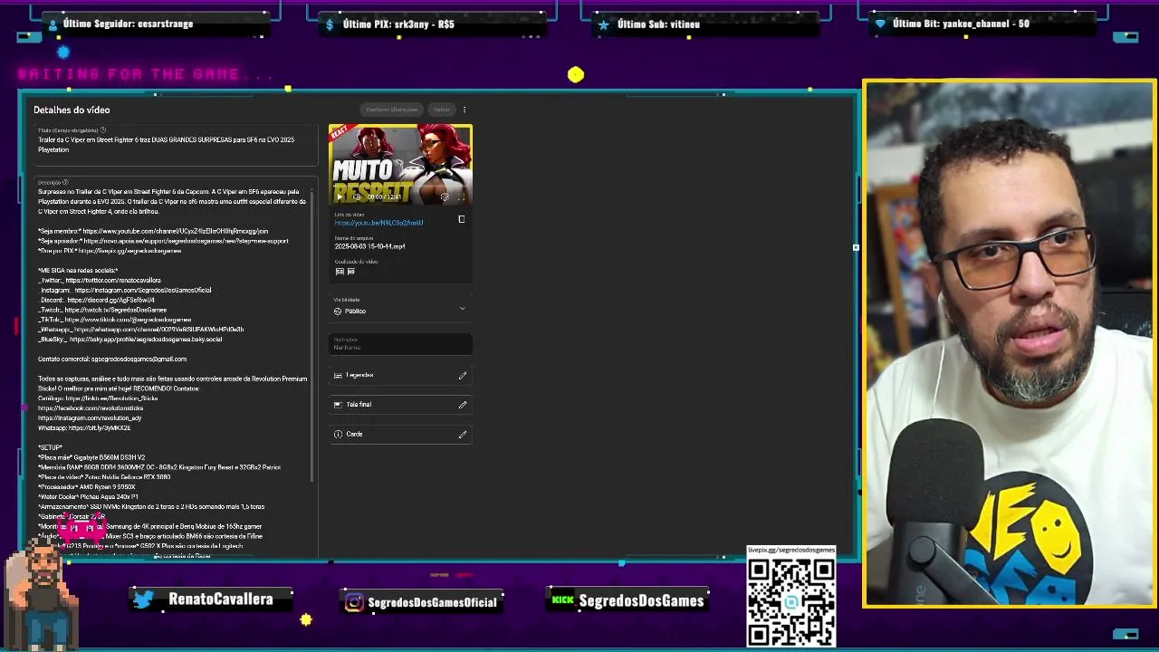The width and height of the screenshot is (1159, 652).
Task: Copy the video link with the copy icon
Action: [x=461, y=219]
